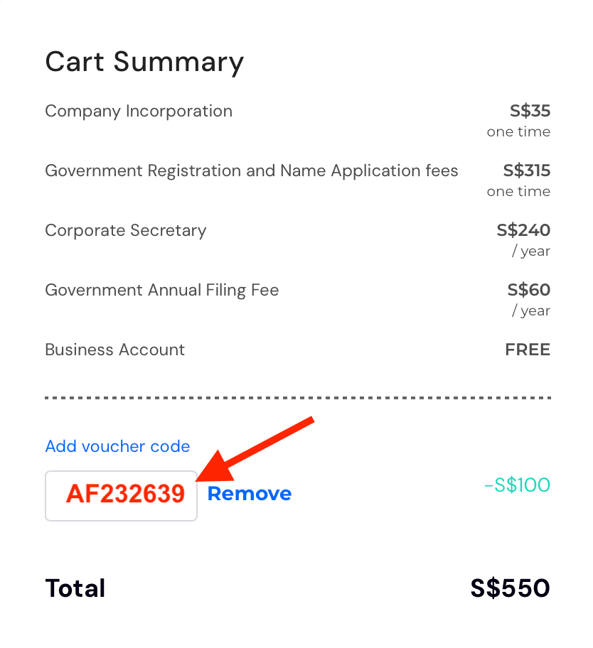Click the Government Annual Filing Fee label
This screenshot has width=593, height=648.
click(161, 290)
